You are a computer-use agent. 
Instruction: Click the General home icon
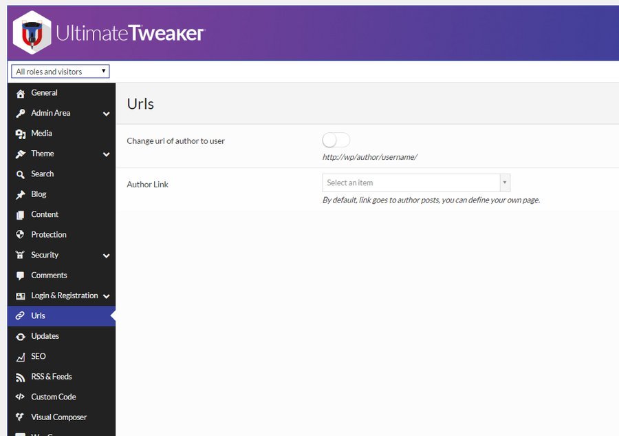click(21, 93)
